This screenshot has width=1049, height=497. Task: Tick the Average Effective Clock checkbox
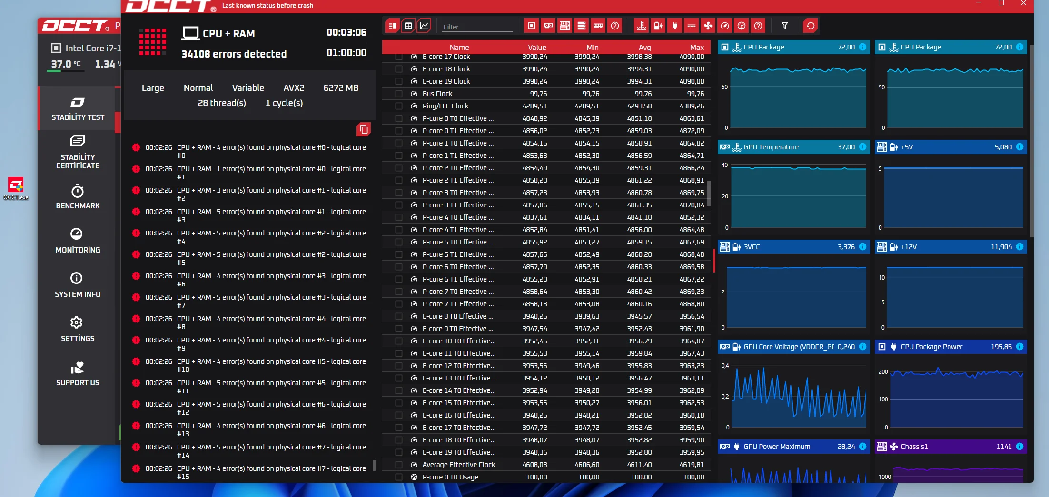pos(399,465)
